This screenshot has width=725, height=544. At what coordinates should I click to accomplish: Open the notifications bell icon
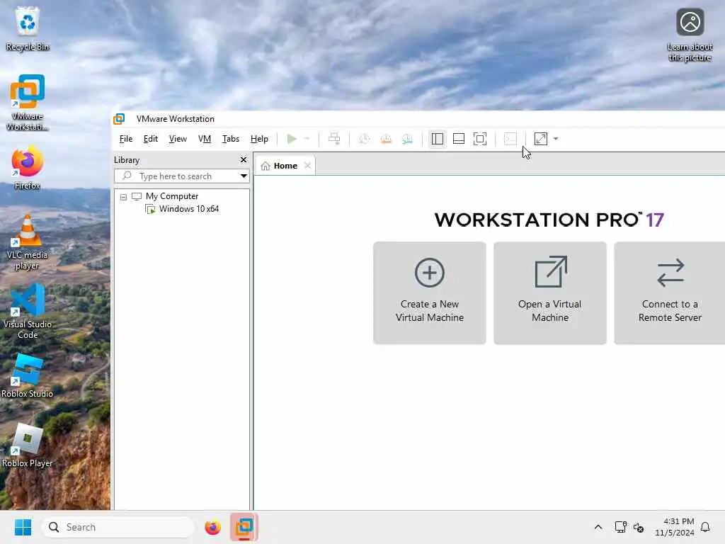click(x=705, y=527)
